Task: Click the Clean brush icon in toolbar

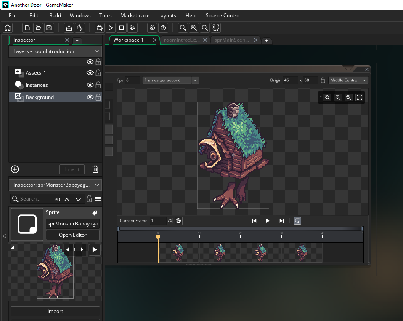Action: point(133,28)
